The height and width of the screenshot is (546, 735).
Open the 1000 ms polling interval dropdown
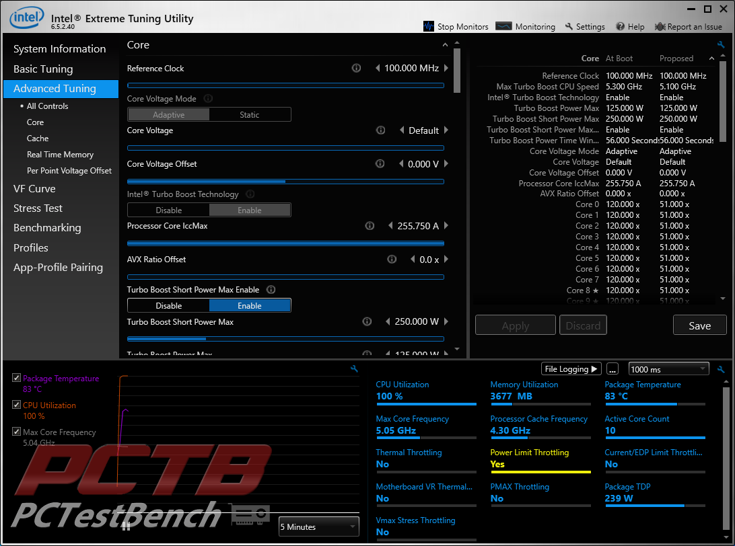pyautogui.click(x=669, y=369)
